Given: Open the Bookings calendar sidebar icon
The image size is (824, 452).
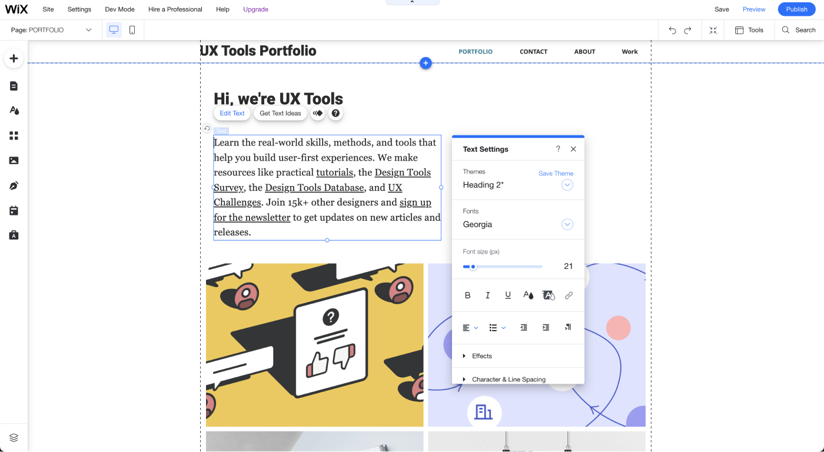Looking at the screenshot, I should pyautogui.click(x=14, y=211).
